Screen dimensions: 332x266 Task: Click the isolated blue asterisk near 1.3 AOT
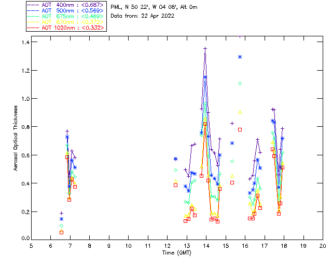240,57
